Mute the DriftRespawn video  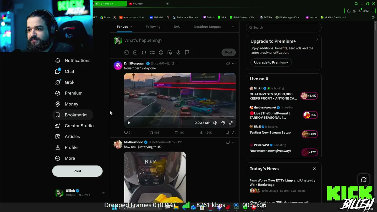pos(215,123)
